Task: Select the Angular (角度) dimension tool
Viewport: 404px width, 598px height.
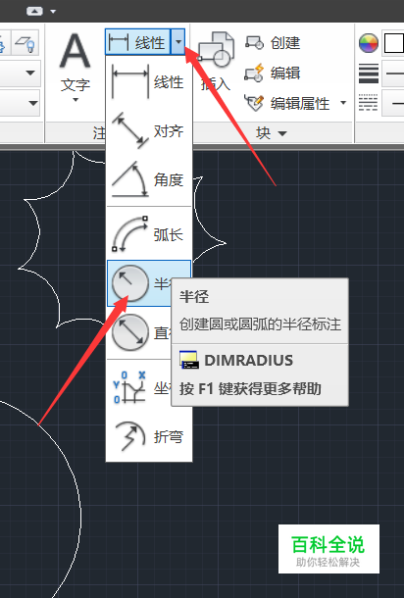Action: [148, 179]
